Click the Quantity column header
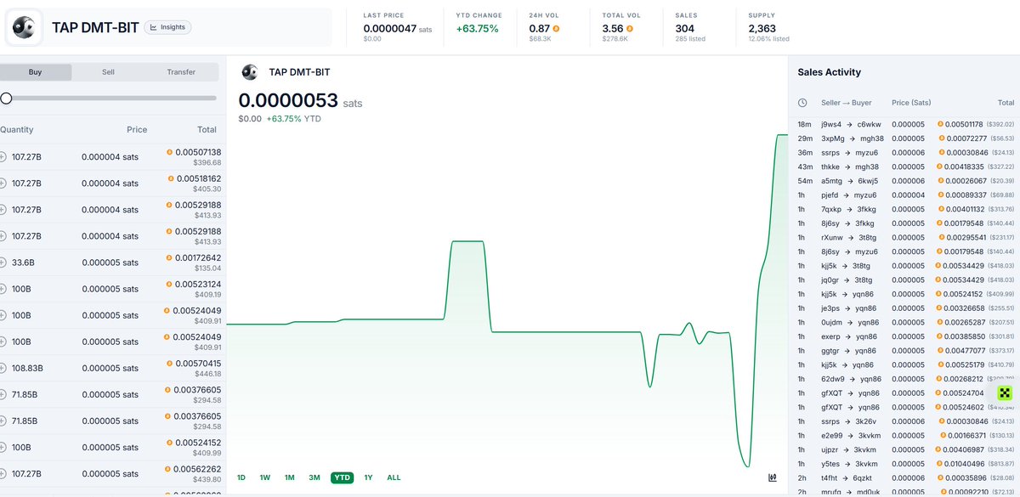Screen dimensions: 1020x497 17,130
